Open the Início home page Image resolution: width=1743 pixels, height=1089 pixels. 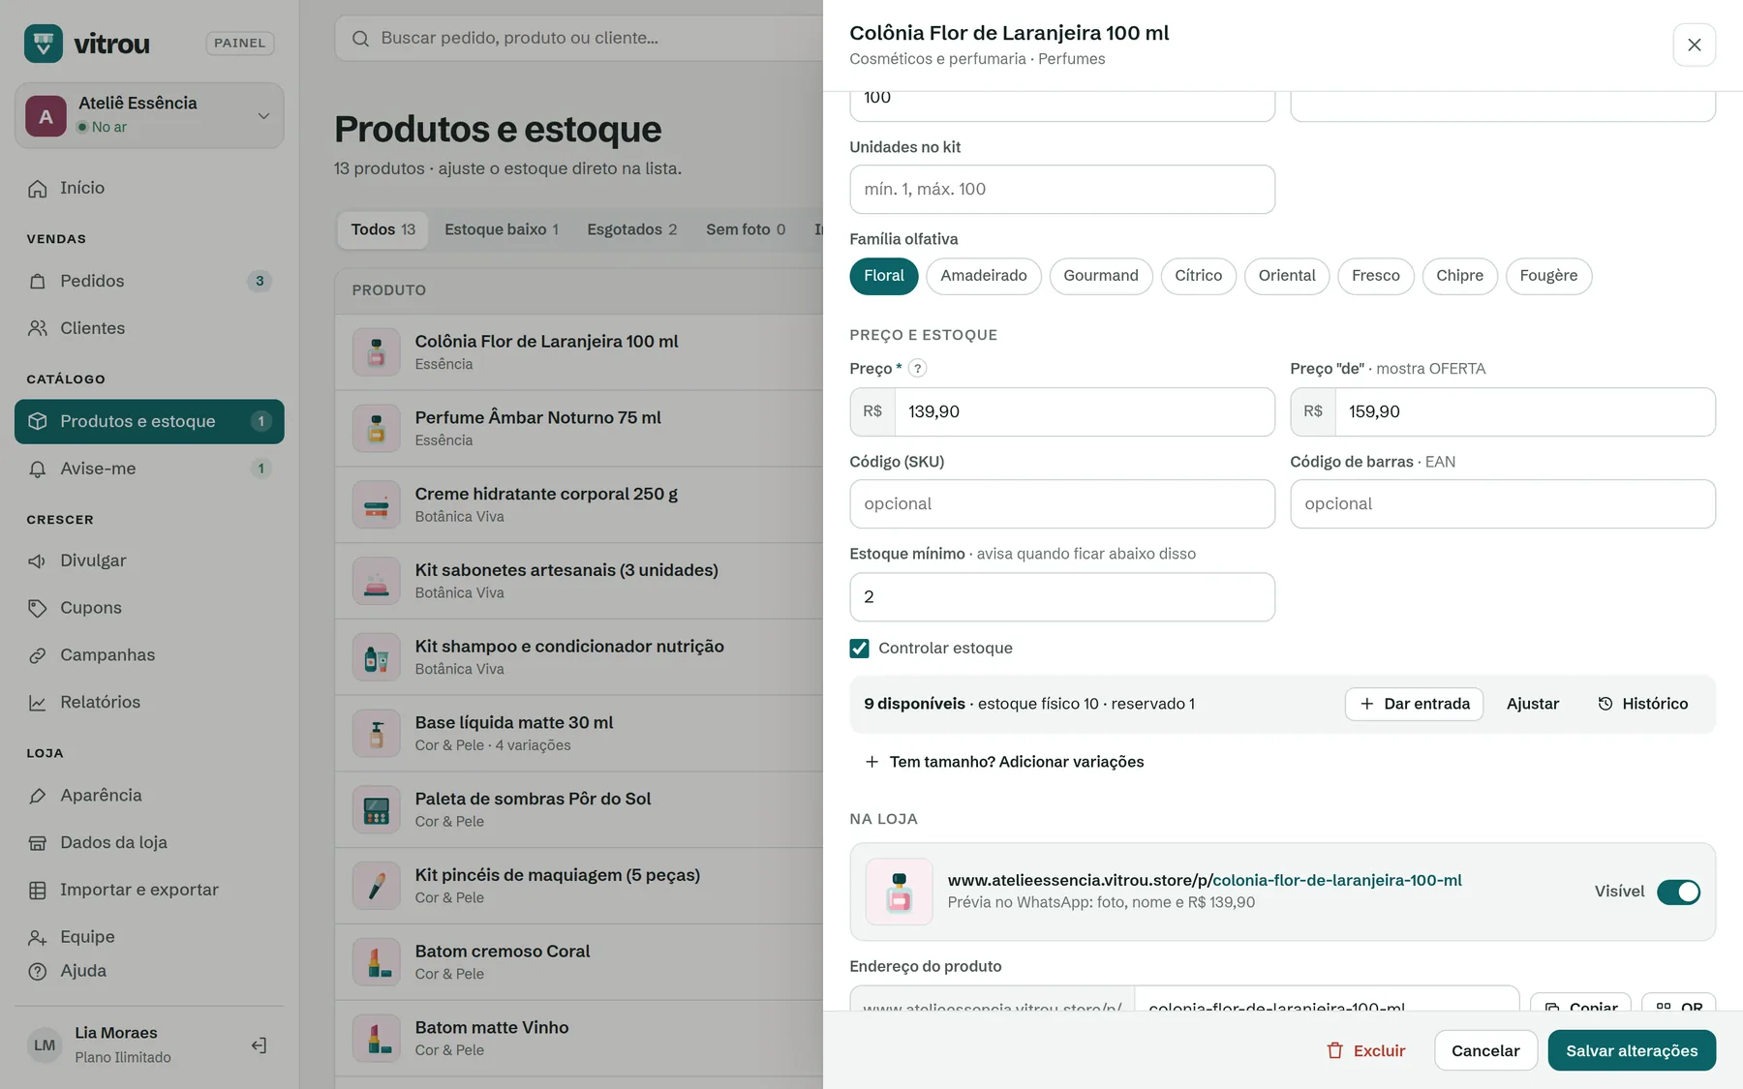click(149, 188)
